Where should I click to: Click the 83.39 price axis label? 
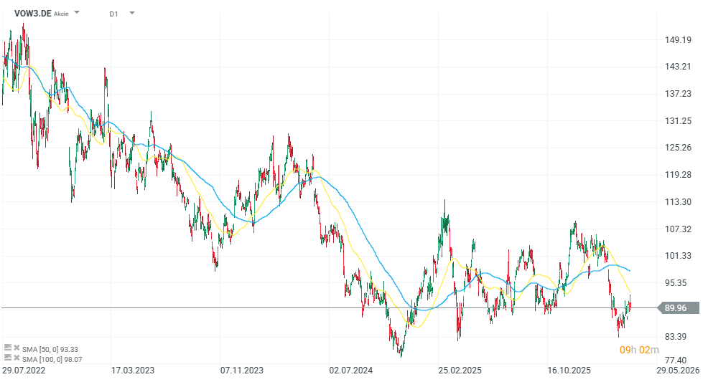click(x=676, y=337)
